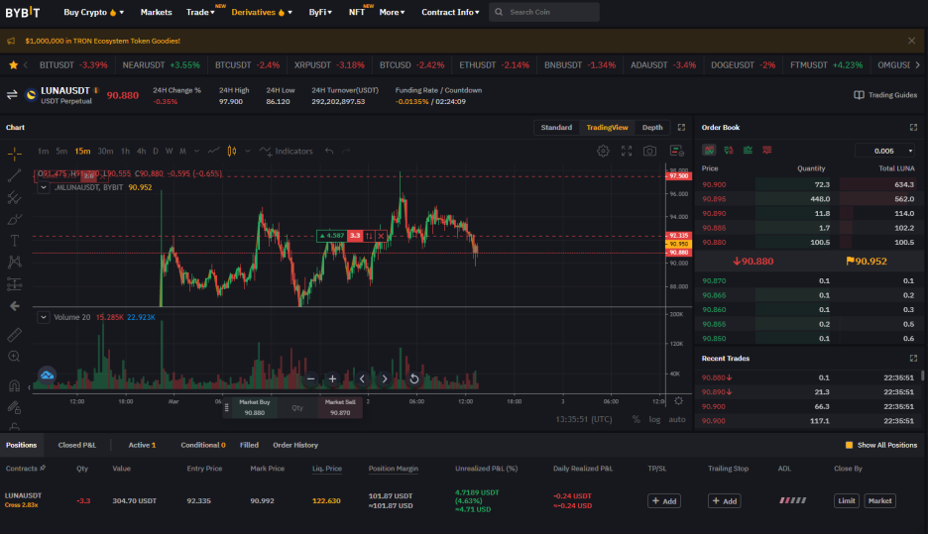Screen dimensions: 928x534
Task: Swap trading pair arrows icon
Action: 12,95
